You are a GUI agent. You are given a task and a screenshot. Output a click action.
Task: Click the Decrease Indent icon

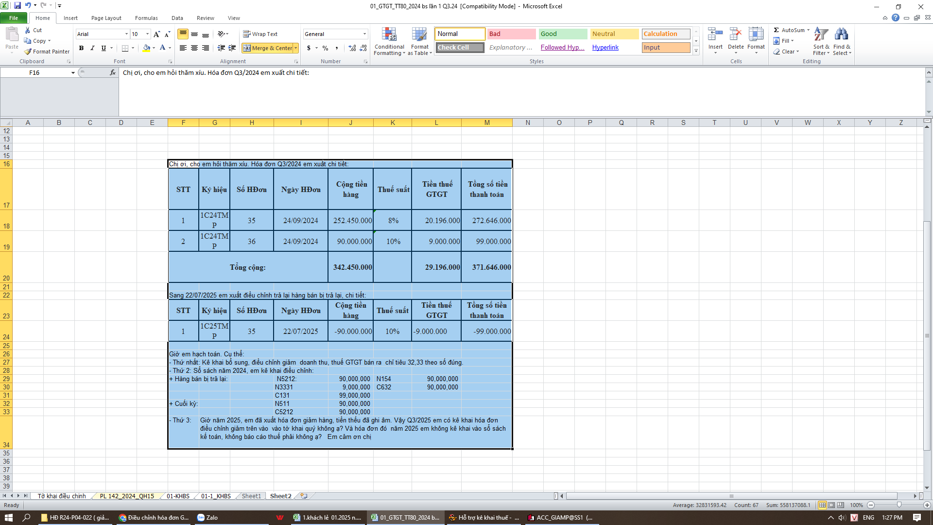221,48
